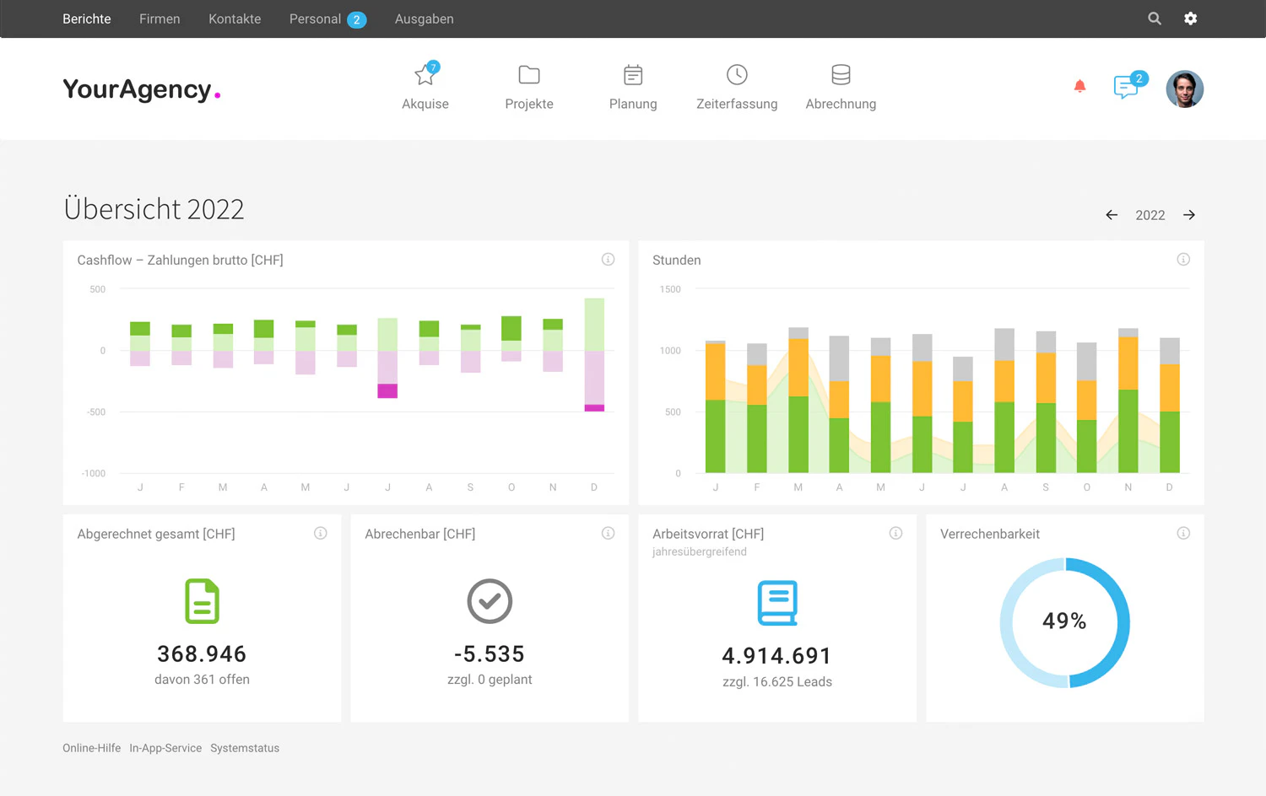Open Planung via the calendar icon

(632, 74)
